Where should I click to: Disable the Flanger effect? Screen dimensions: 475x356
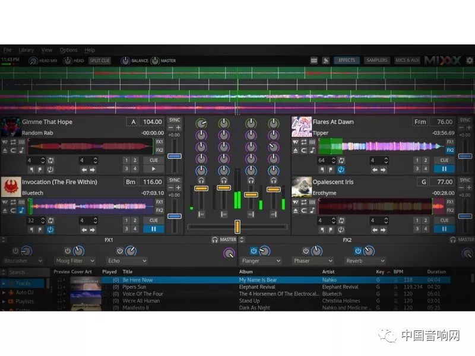254,251
